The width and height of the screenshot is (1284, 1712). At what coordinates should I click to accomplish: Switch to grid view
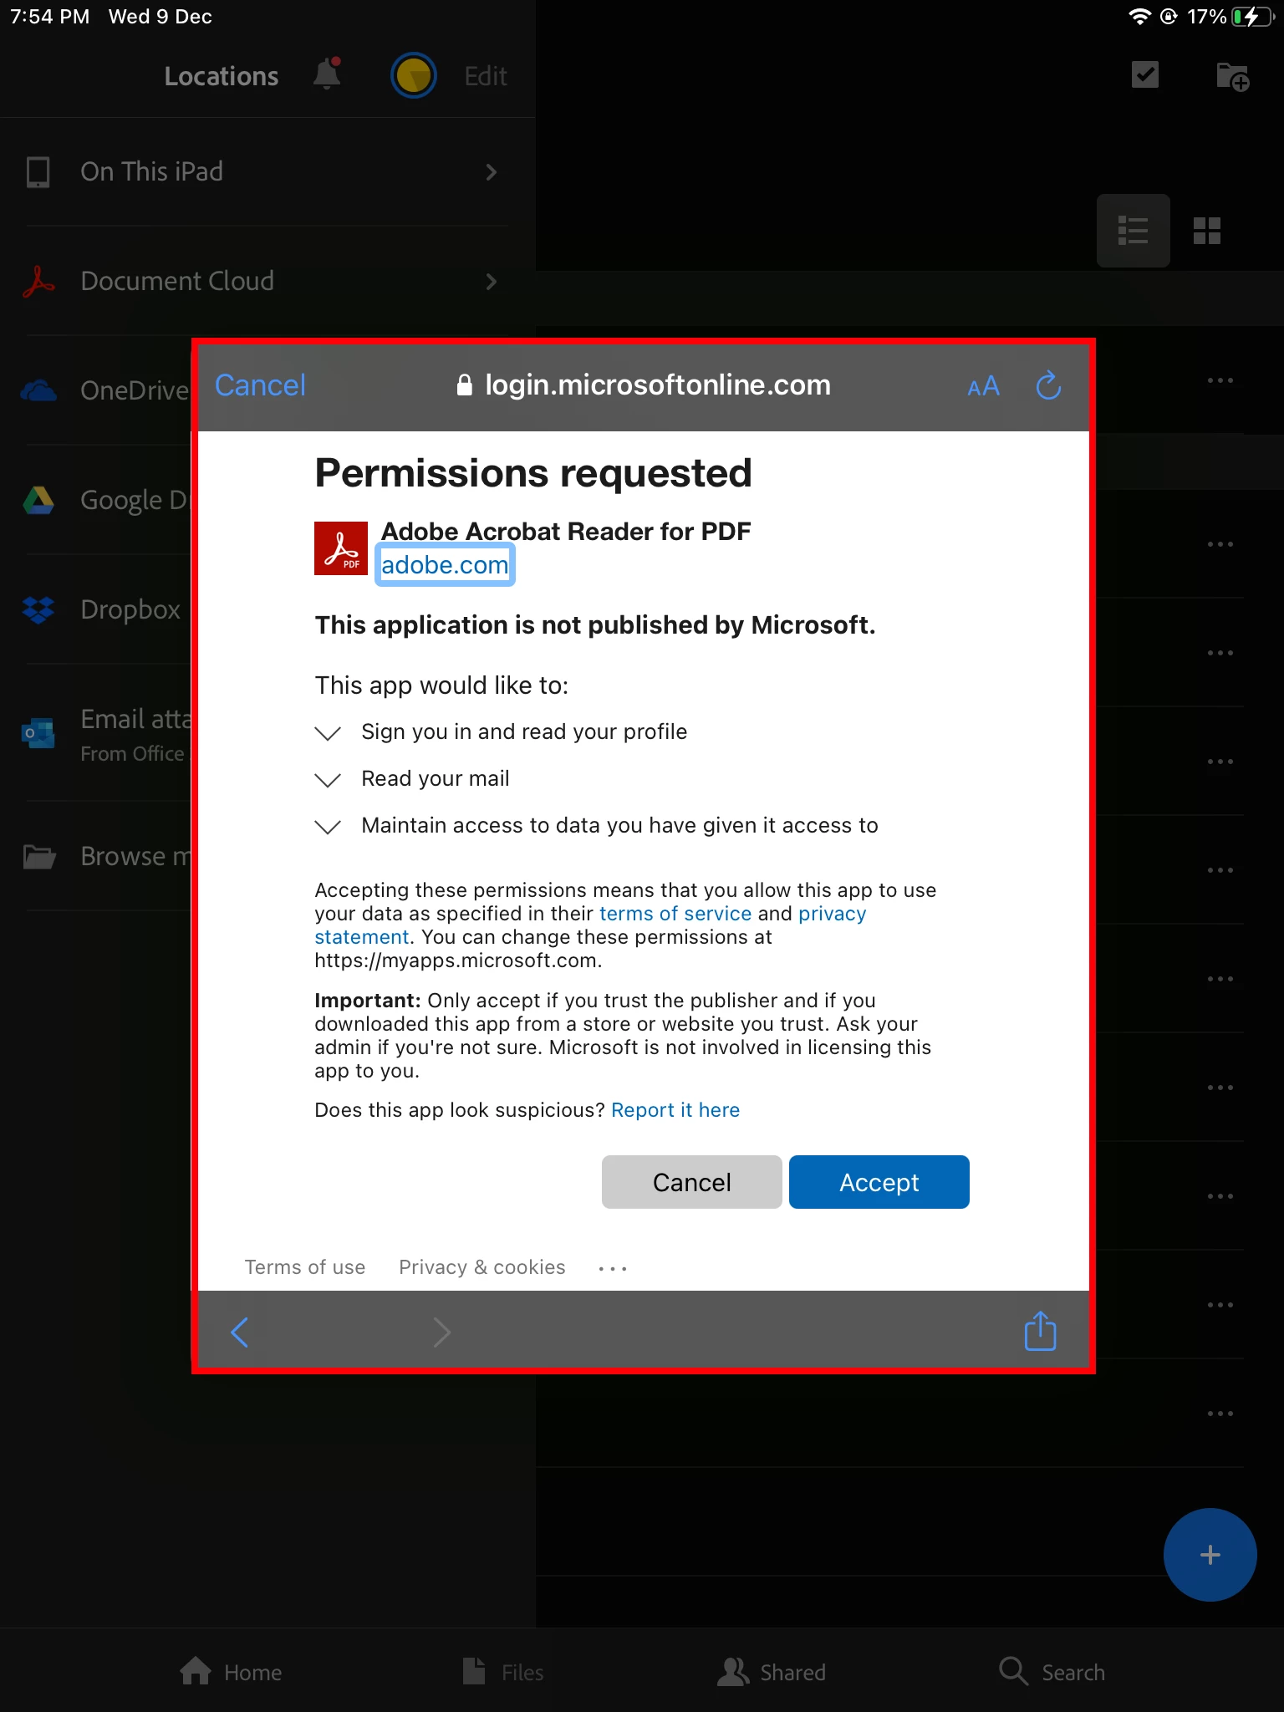1206,230
